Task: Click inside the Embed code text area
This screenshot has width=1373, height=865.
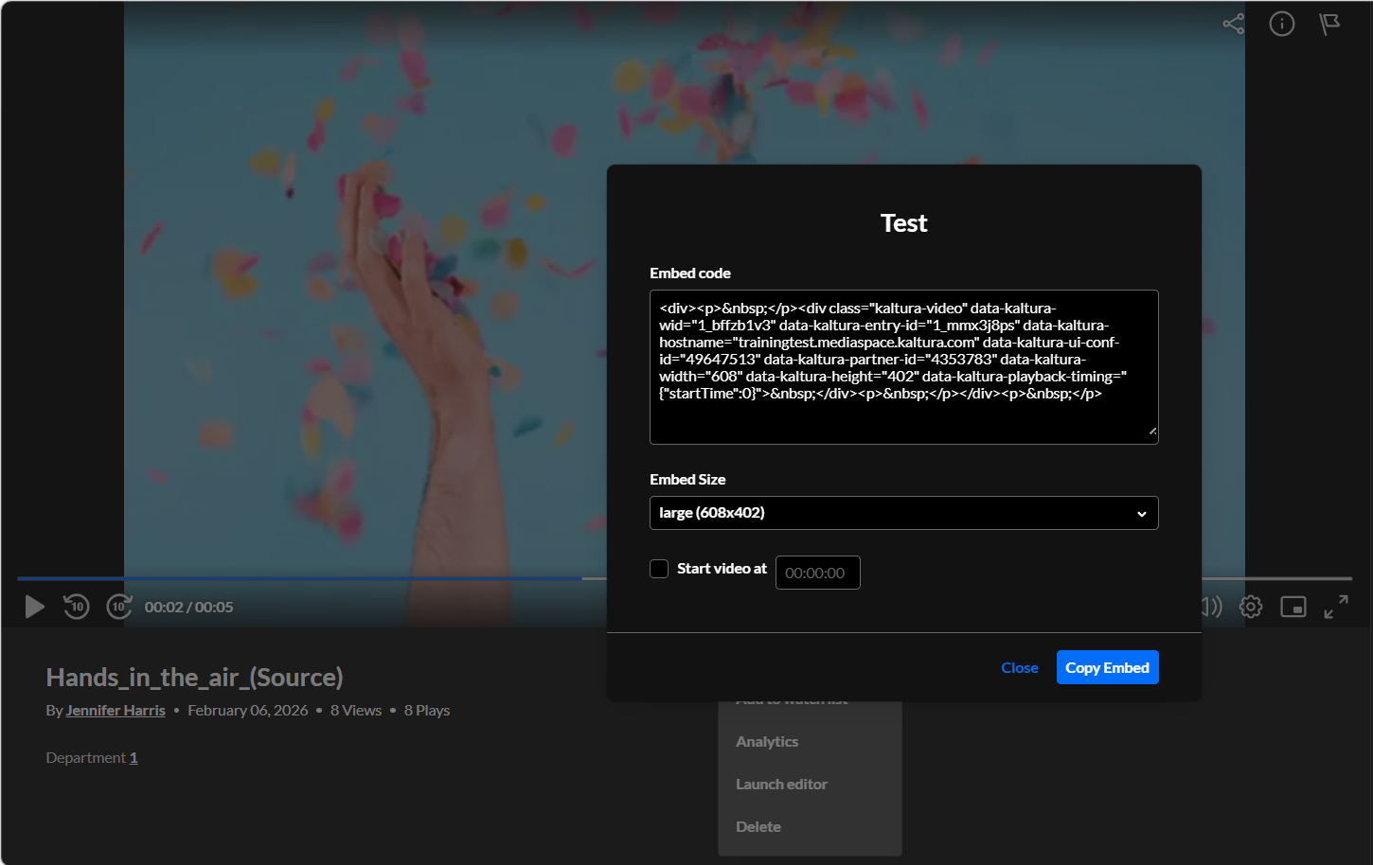Action: pyautogui.click(x=904, y=367)
